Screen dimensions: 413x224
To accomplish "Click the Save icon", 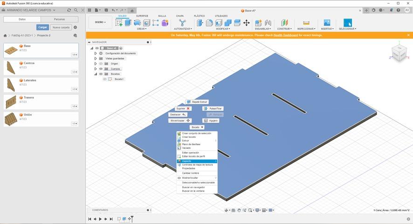I will click(x=106, y=10).
